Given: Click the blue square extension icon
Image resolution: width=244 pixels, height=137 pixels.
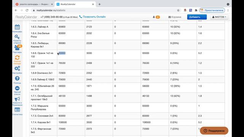Looking at the screenshot, I should coord(191,10).
